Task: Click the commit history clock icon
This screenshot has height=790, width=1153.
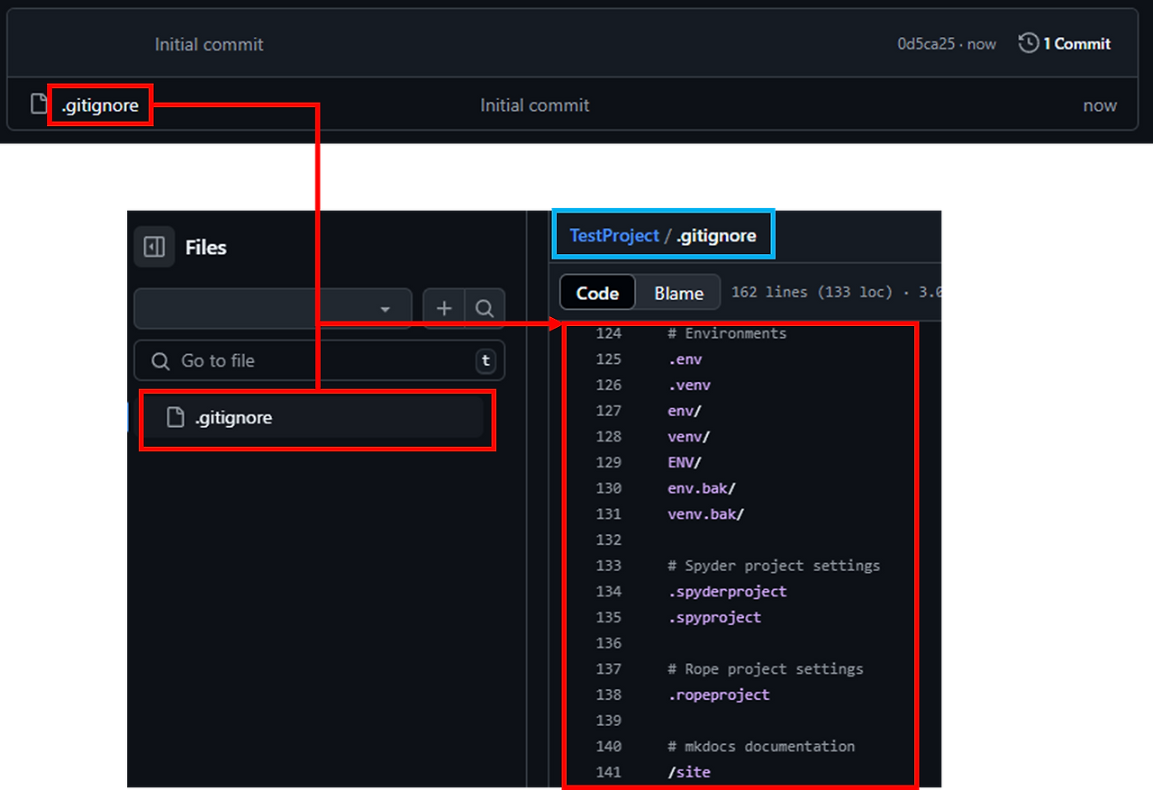Action: click(1028, 42)
